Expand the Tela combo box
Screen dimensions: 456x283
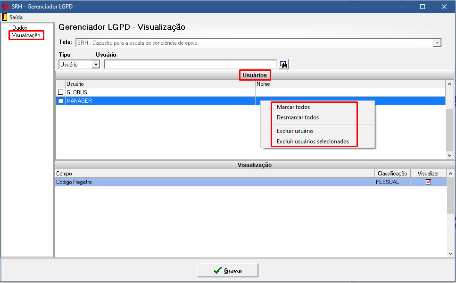pyautogui.click(x=437, y=43)
